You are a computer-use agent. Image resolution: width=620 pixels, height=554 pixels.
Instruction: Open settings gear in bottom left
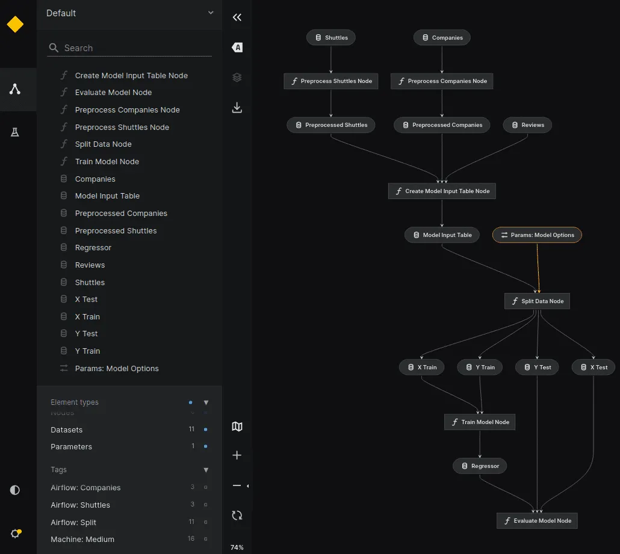(15, 533)
